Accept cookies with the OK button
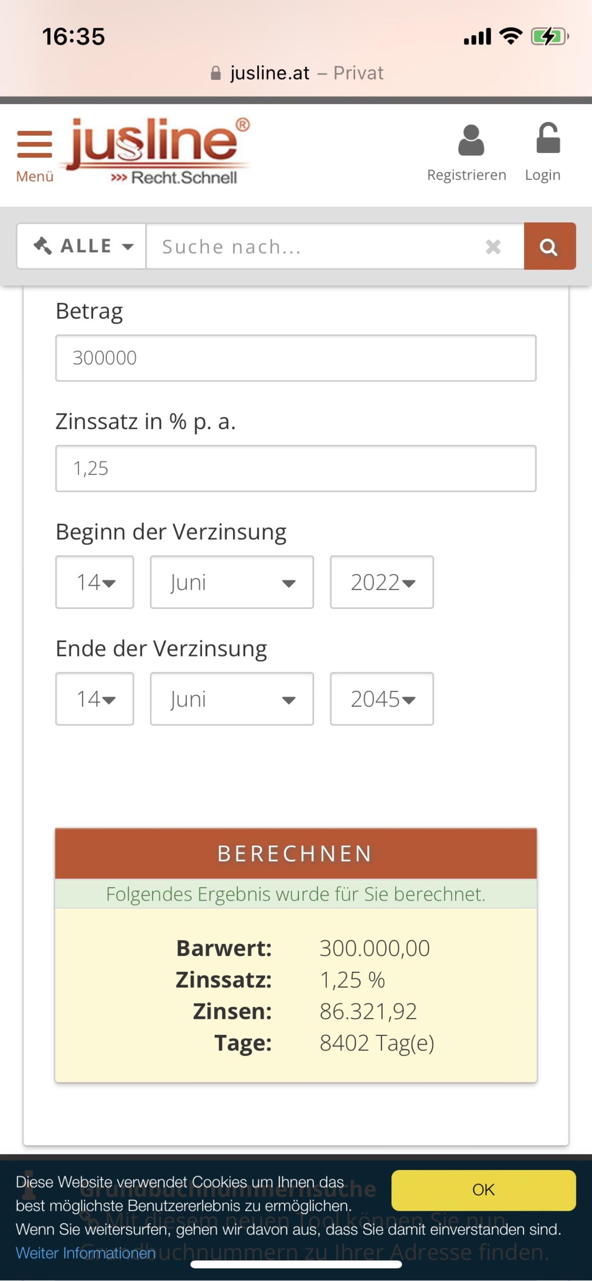Screen dimensions: 592x1281 tap(484, 1190)
